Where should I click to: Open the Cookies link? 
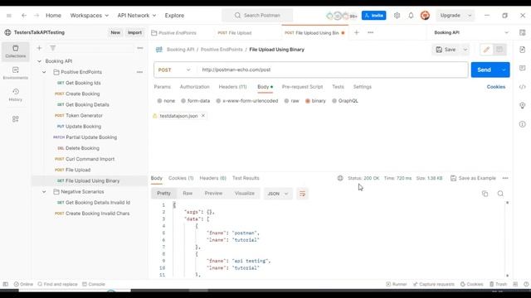496,87
